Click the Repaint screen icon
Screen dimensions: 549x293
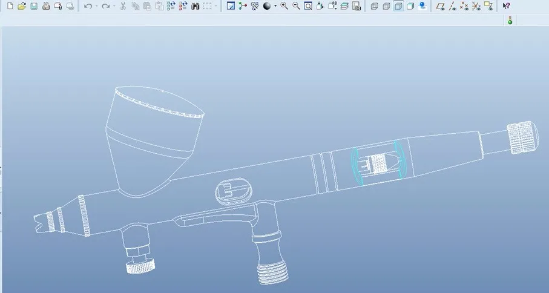click(231, 5)
